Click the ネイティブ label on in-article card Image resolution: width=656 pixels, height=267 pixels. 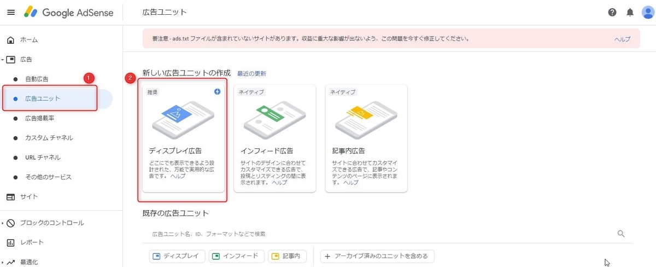click(343, 92)
